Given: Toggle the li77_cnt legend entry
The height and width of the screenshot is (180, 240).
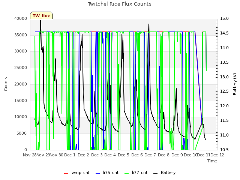Looking at the screenshot, I should point(136,172).
